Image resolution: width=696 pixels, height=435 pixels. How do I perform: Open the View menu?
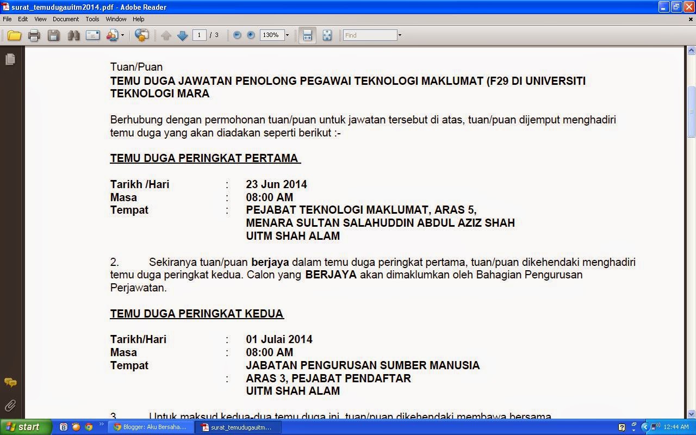(40, 19)
